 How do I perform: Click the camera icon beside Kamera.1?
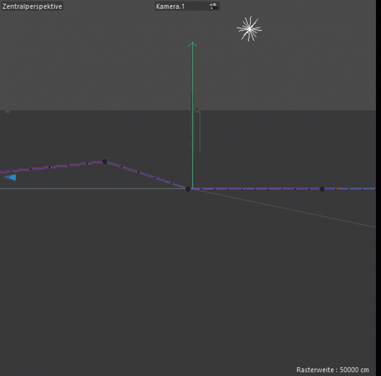213,6
